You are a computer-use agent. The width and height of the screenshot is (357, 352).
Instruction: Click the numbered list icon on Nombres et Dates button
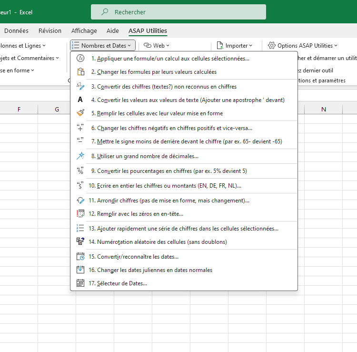pyautogui.click(x=75, y=45)
